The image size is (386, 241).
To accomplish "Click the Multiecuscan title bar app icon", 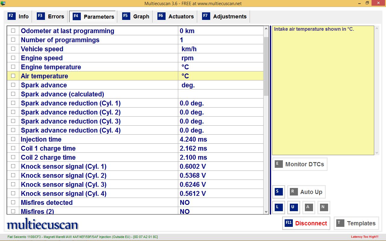I will coord(3,3).
